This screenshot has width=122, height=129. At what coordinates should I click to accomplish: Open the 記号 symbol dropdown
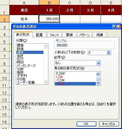click(98, 63)
